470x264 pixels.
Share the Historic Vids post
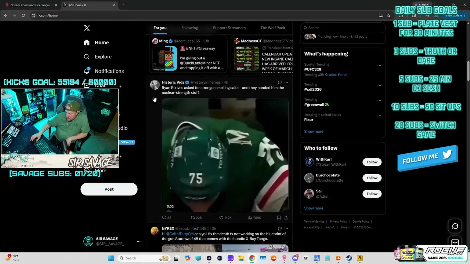click(286, 217)
